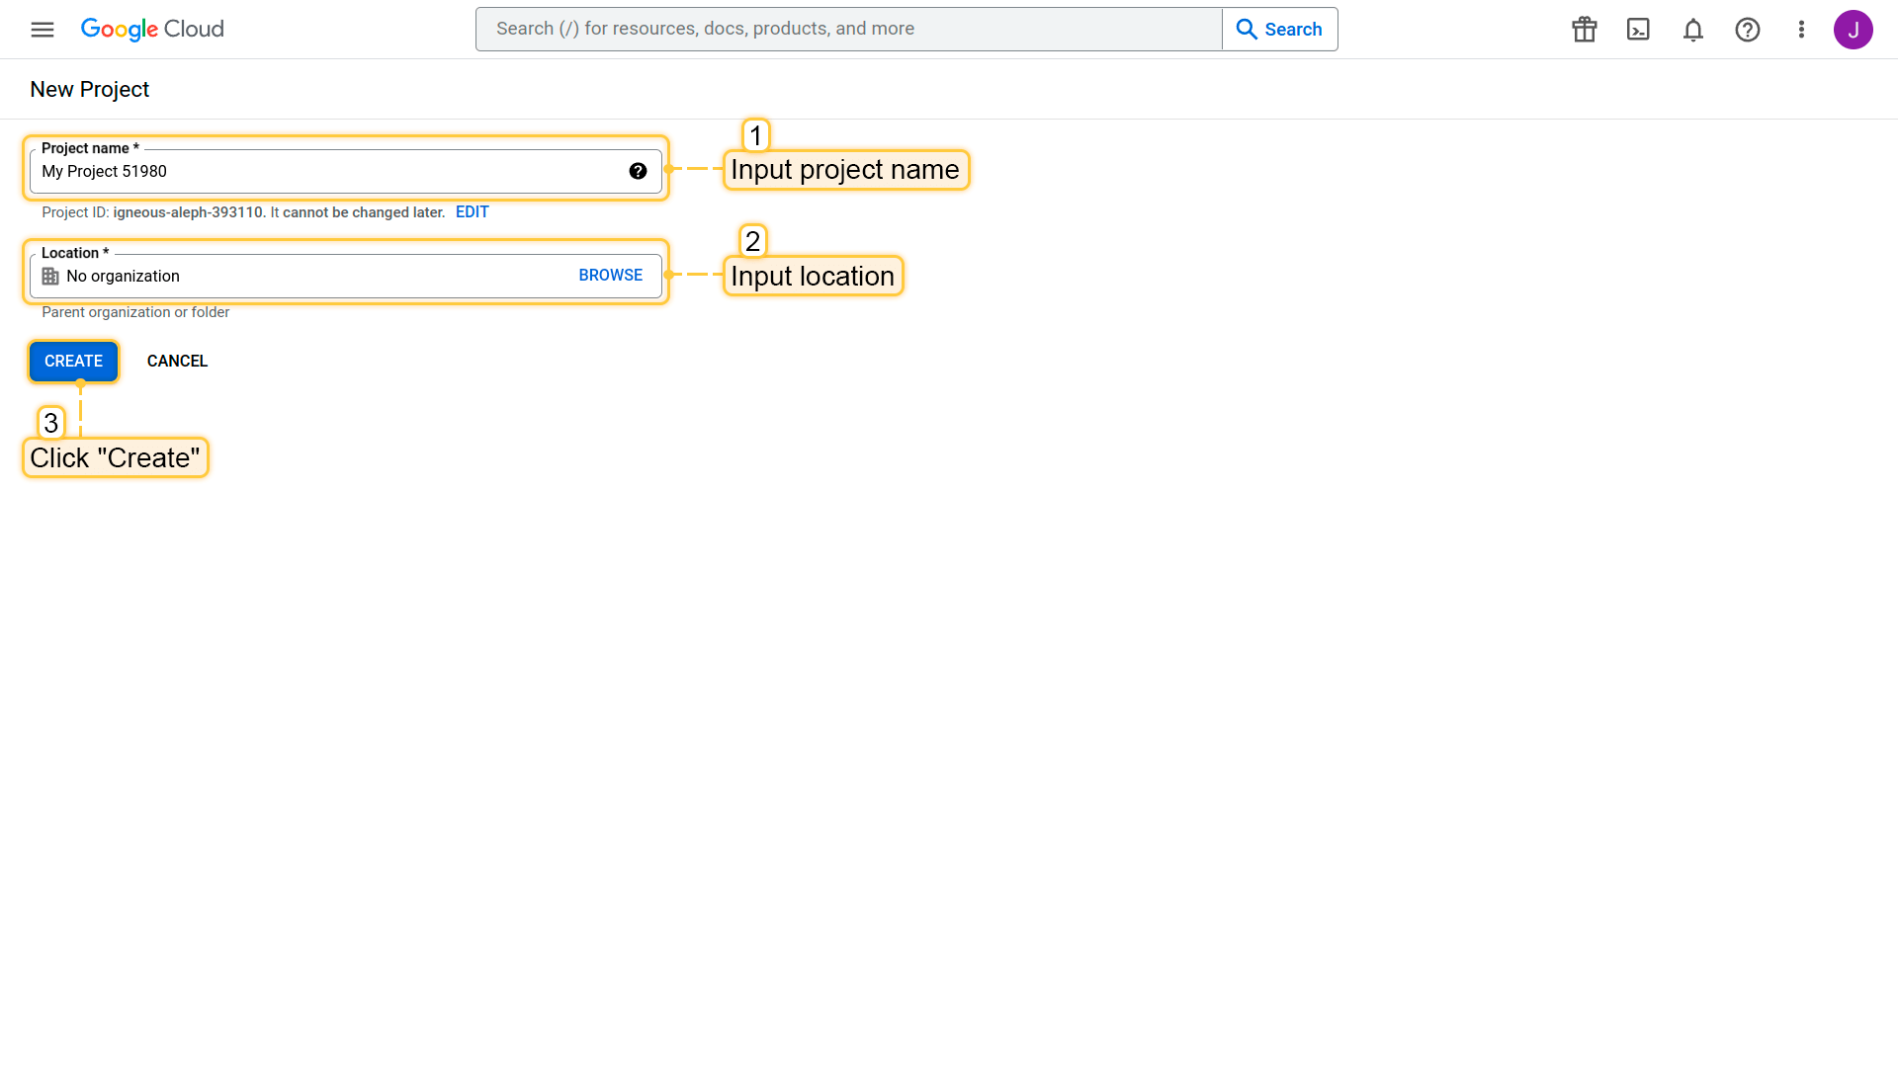Image resolution: width=1898 pixels, height=1067 pixels.
Task: Click the project name help tooltip icon
Action: tap(638, 171)
